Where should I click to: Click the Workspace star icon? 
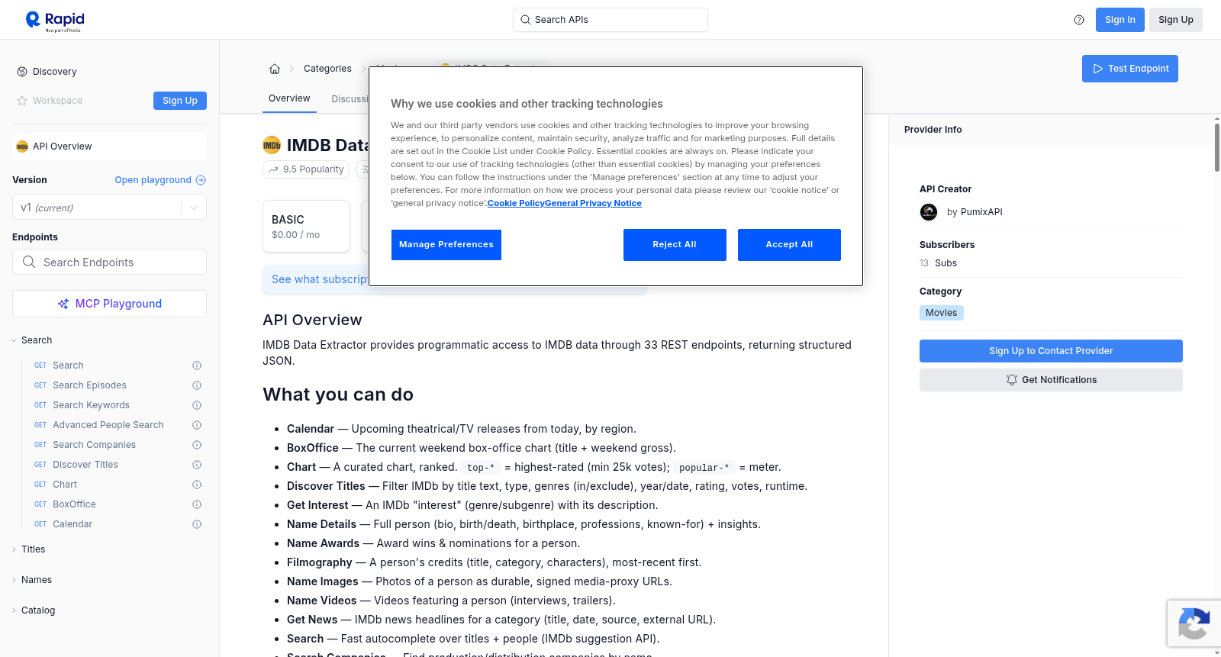(22, 101)
